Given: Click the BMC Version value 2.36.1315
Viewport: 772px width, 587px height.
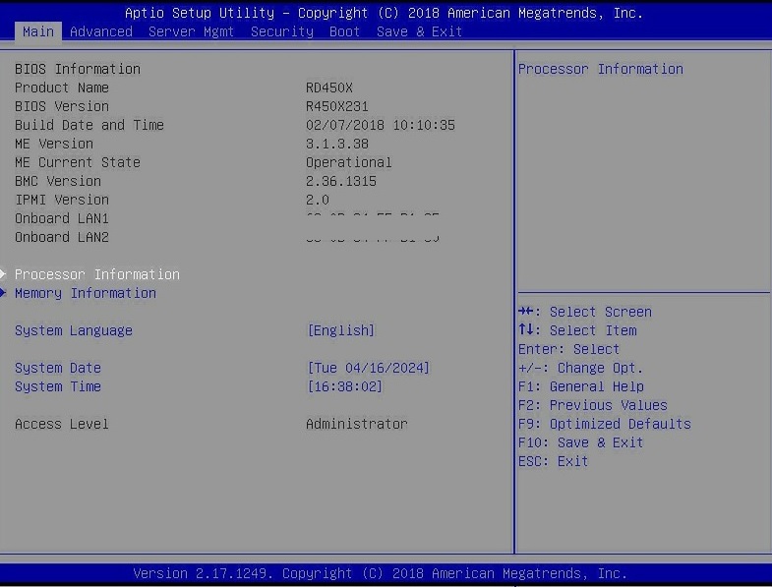Looking at the screenshot, I should point(340,181).
